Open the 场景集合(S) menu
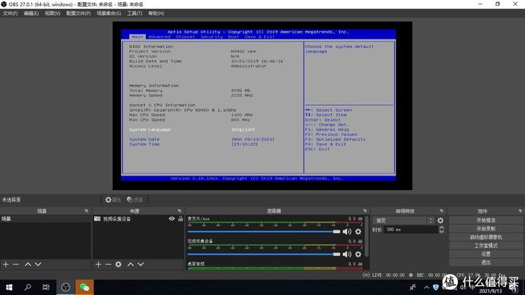Viewport: 525px width, 295px height. point(109,14)
